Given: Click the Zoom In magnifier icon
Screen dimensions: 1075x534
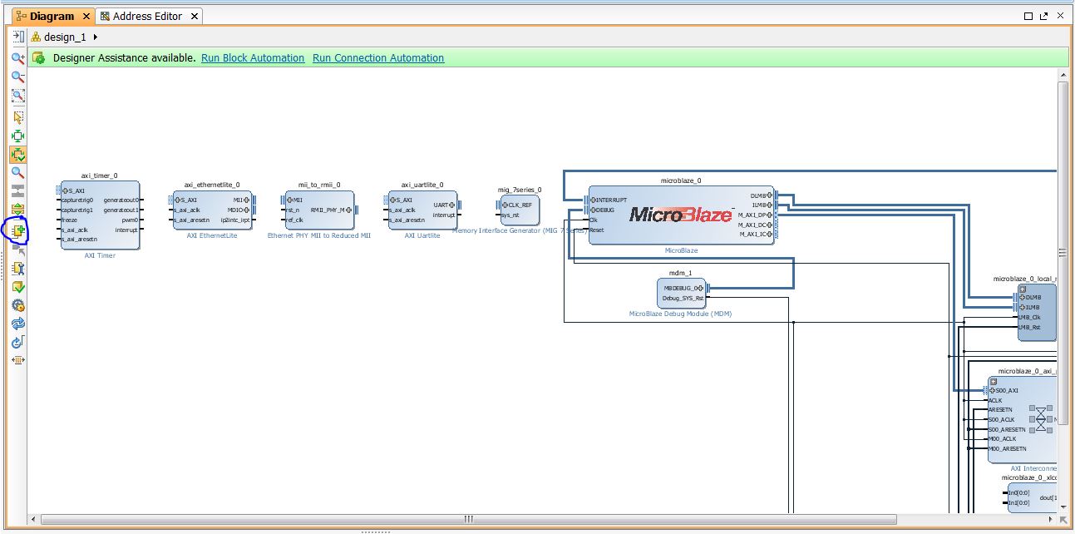Looking at the screenshot, I should point(17,58).
